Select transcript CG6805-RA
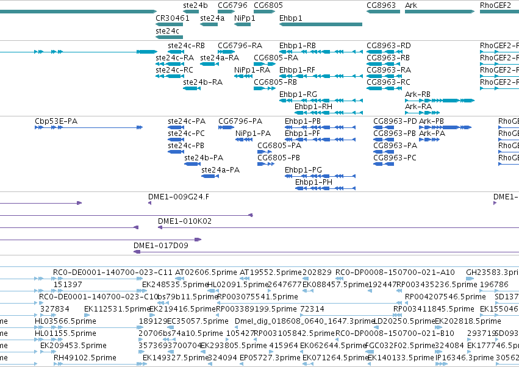Image resolution: width=519 pixels, height=367 pixels. pyautogui.click(x=276, y=57)
